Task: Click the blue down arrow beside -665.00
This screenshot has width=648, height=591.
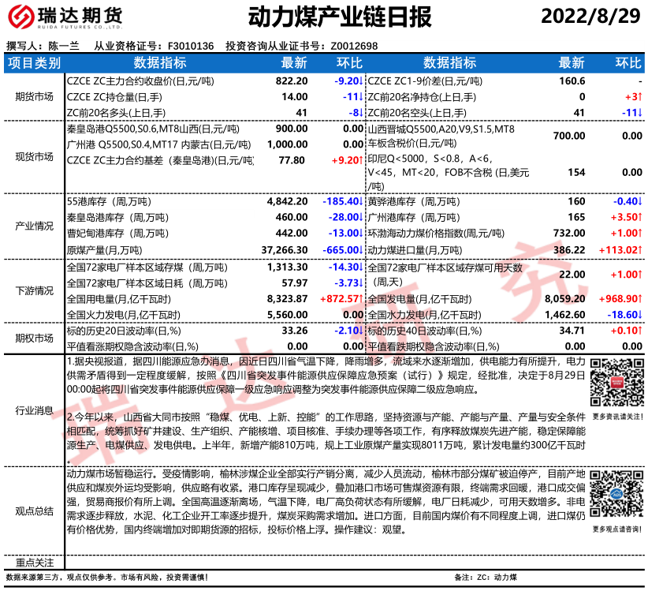Action: 361,249
